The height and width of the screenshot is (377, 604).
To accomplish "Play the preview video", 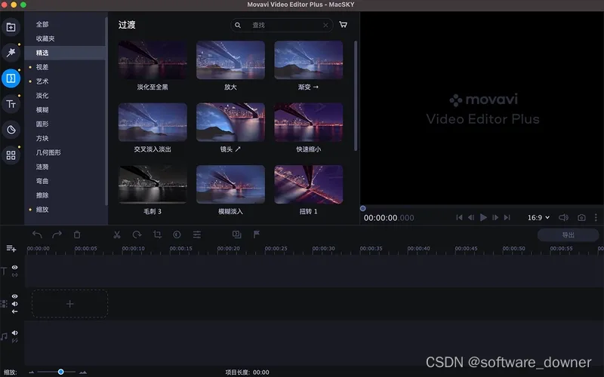I will pyautogui.click(x=483, y=218).
